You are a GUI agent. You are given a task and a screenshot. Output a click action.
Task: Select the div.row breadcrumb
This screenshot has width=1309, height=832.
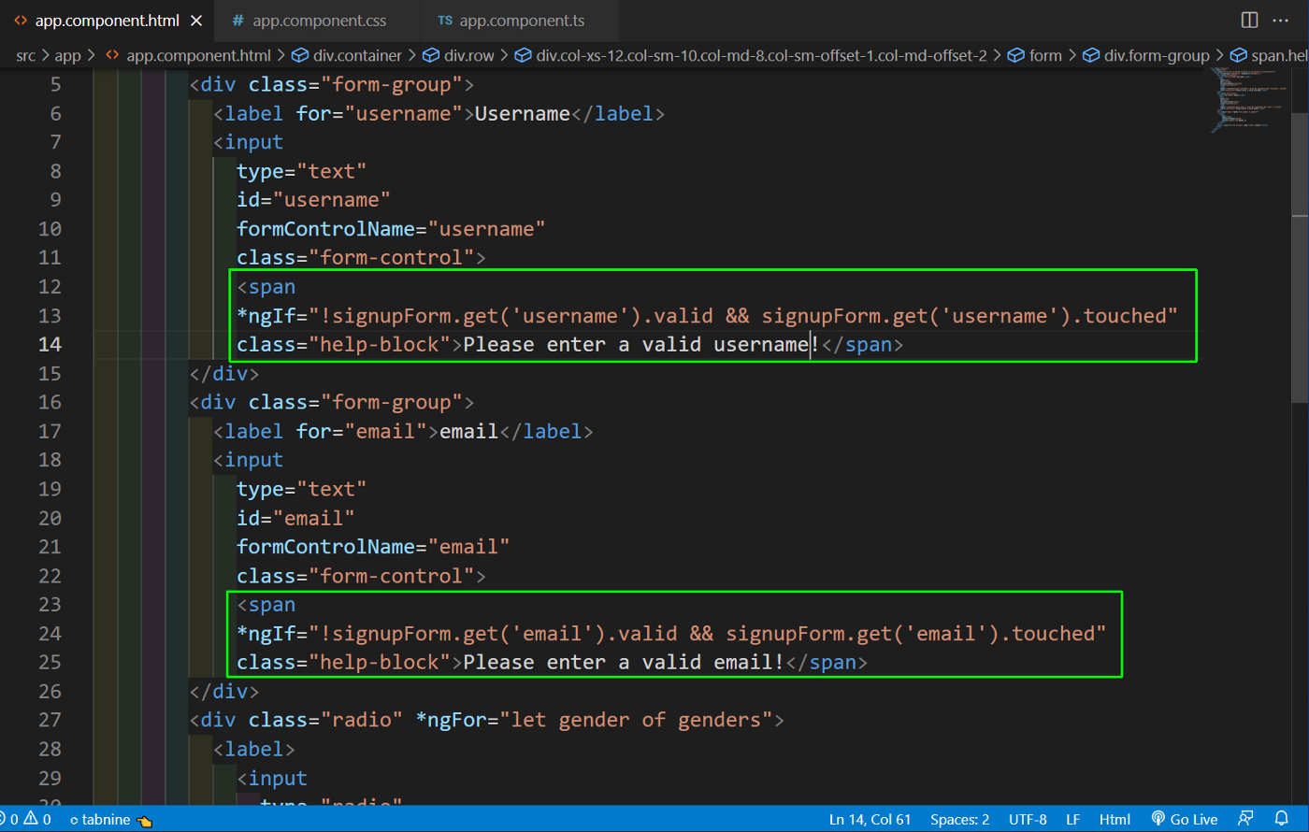click(x=468, y=56)
